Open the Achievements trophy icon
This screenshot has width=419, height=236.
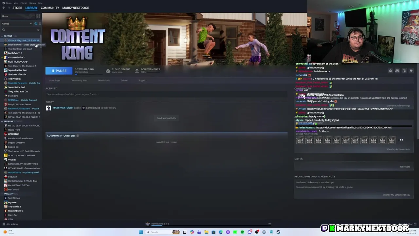pos(137,71)
